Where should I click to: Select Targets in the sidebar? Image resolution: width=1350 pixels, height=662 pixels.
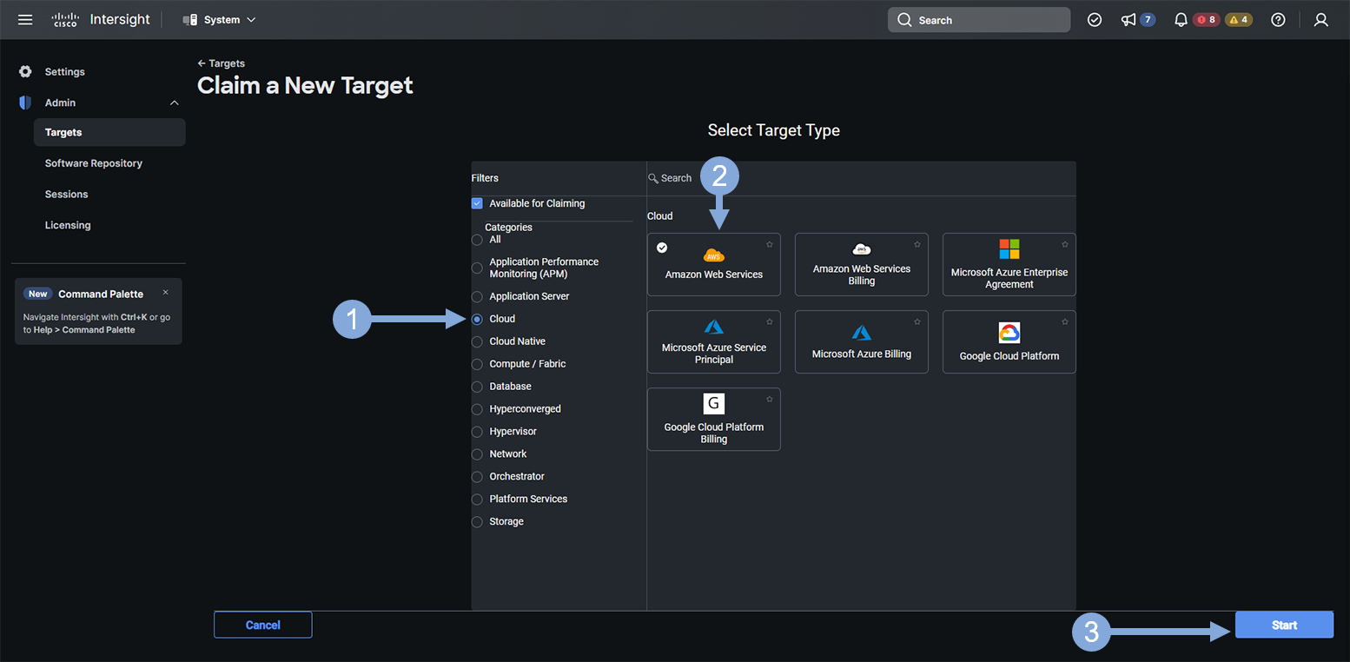click(109, 132)
